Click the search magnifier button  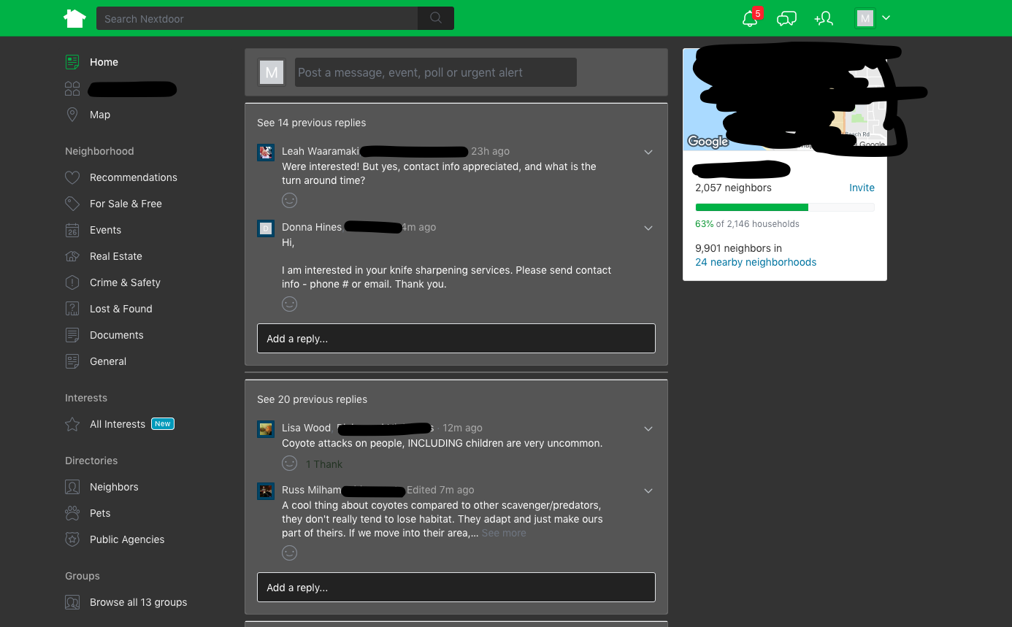coord(436,18)
